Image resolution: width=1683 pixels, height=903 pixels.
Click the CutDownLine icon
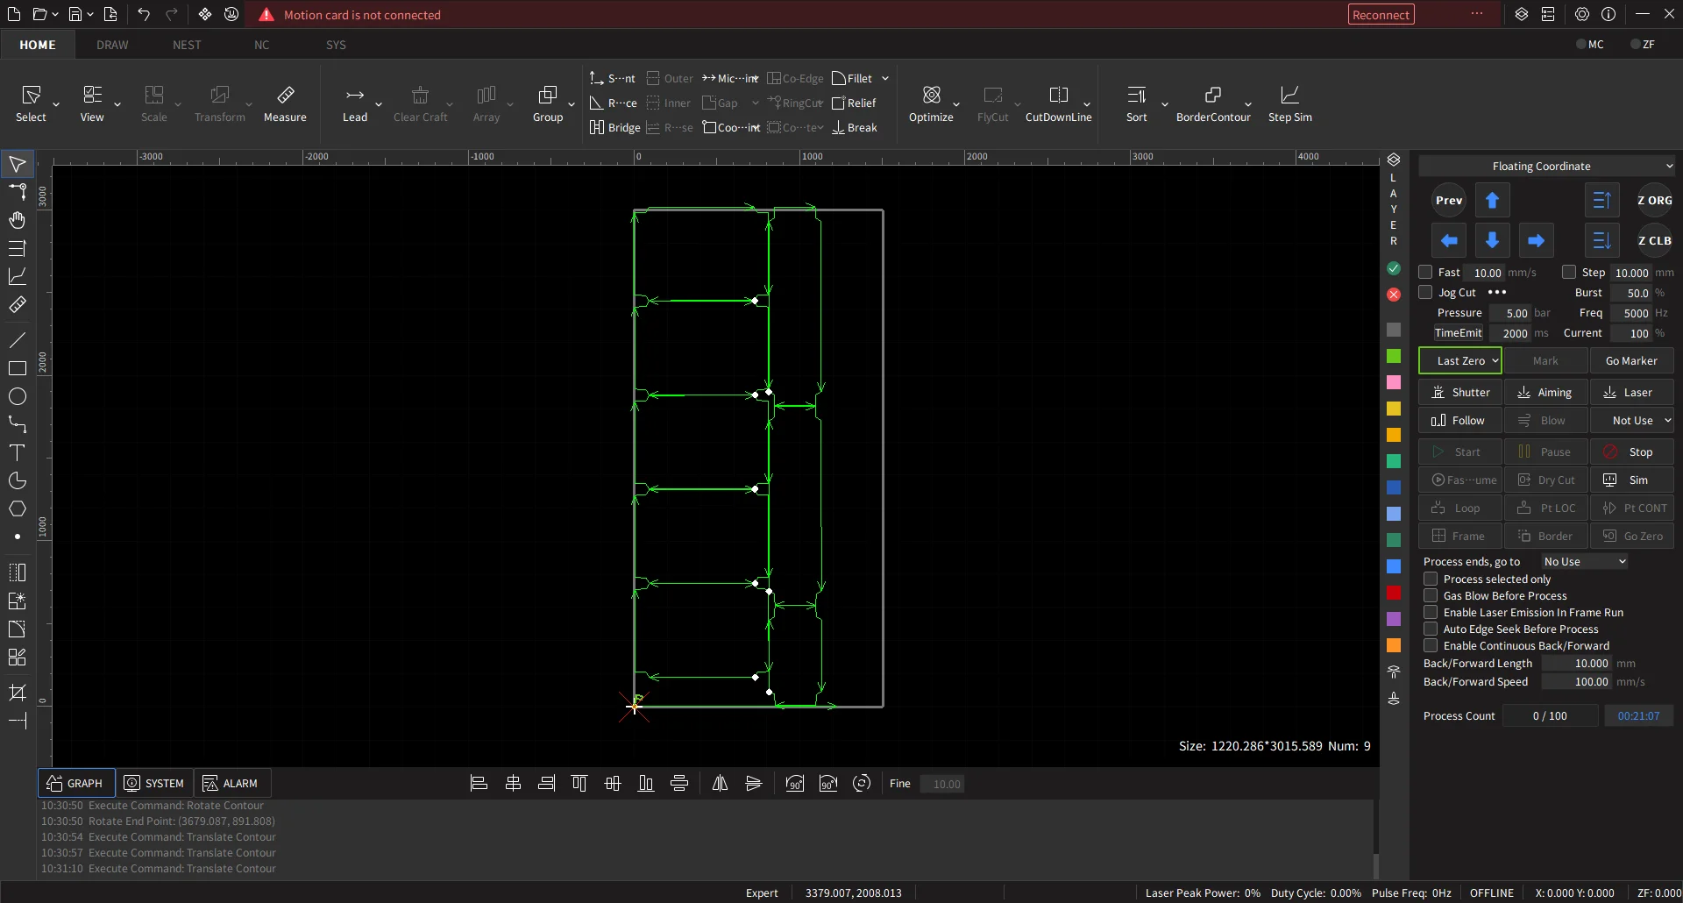[x=1058, y=95]
